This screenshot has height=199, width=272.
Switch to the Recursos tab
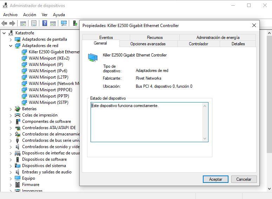155,37
